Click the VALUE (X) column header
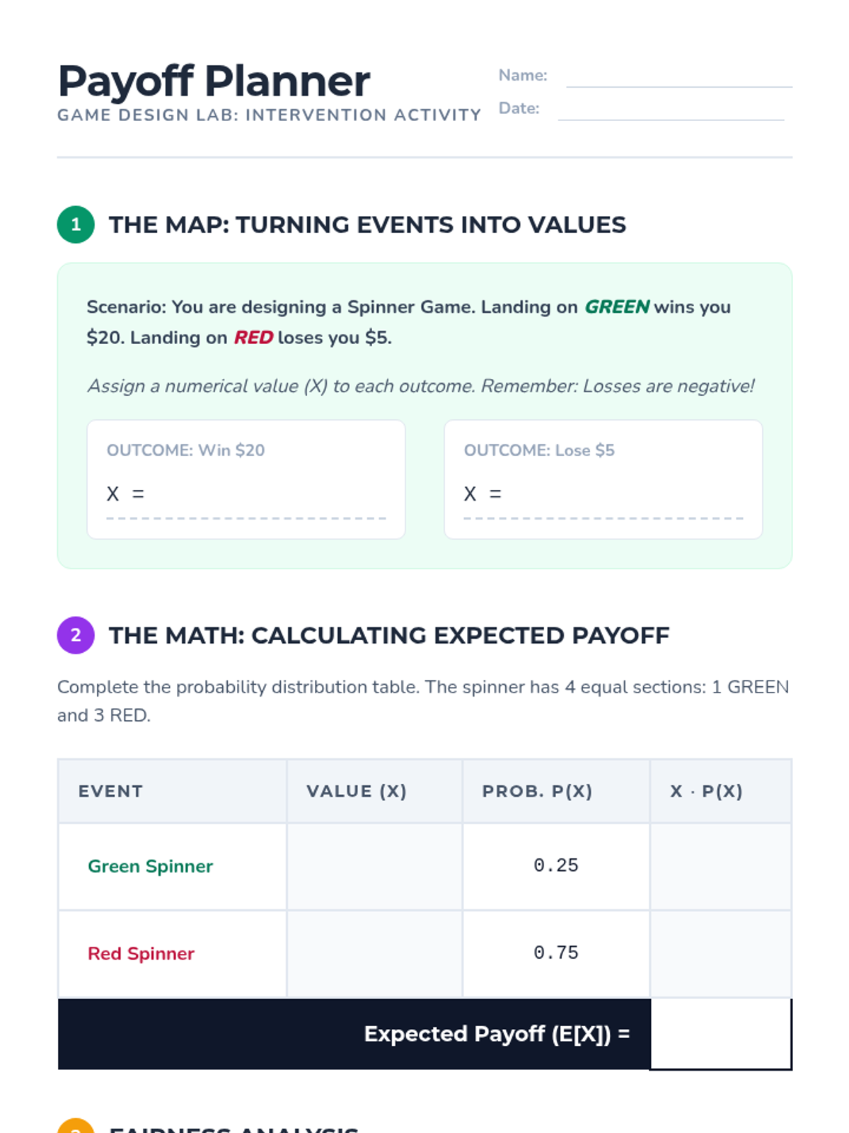The height and width of the screenshot is (1133, 849). (357, 791)
